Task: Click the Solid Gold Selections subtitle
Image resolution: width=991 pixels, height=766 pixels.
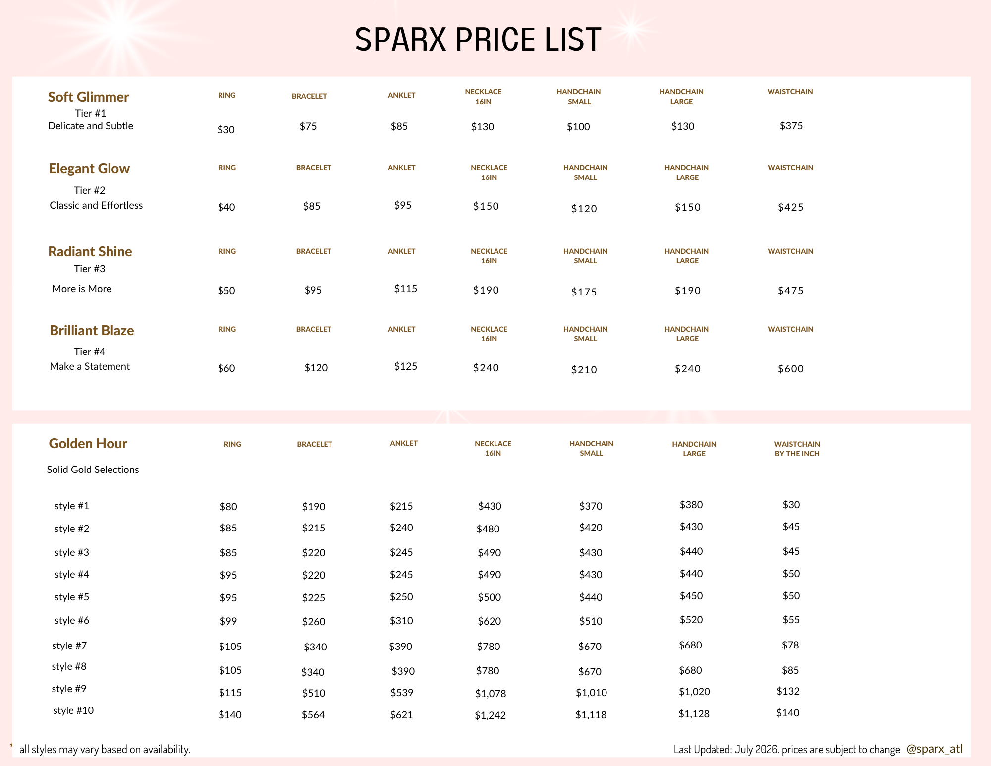Action: click(x=93, y=470)
